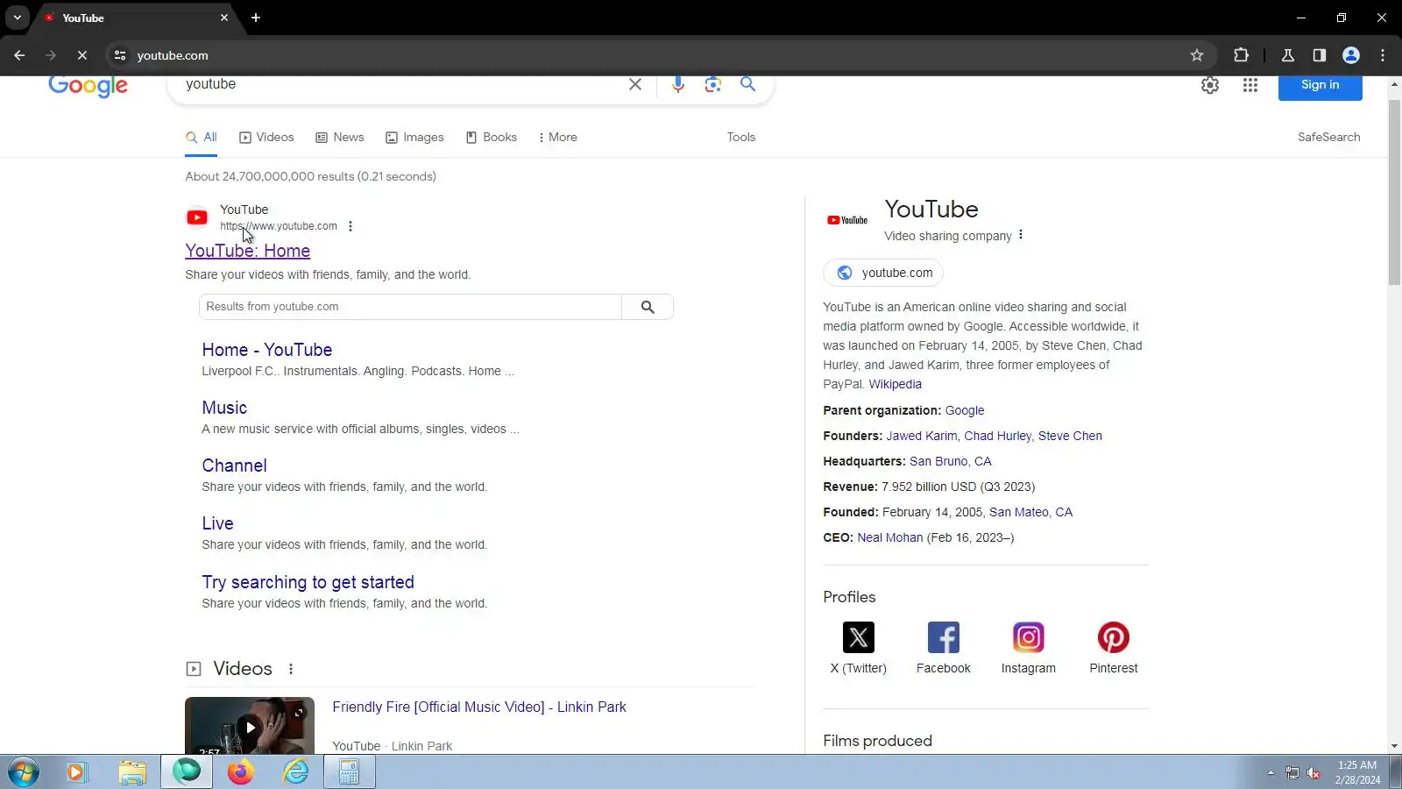Screen dimensions: 1402x789
Task: Open the Google apps grid
Action: pyautogui.click(x=1250, y=85)
